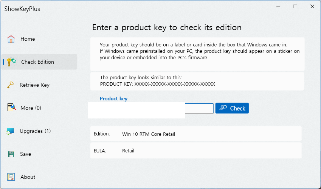Click the Edition result row
Viewport: 321px width, 189px height.
(196, 134)
